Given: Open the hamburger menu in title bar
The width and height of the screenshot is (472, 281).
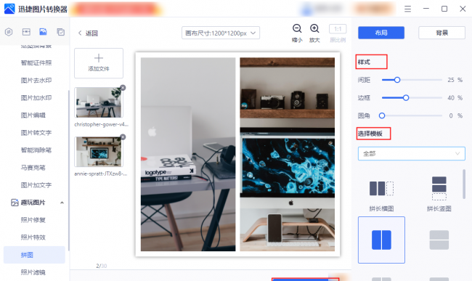Looking at the screenshot, I should click(x=407, y=9).
